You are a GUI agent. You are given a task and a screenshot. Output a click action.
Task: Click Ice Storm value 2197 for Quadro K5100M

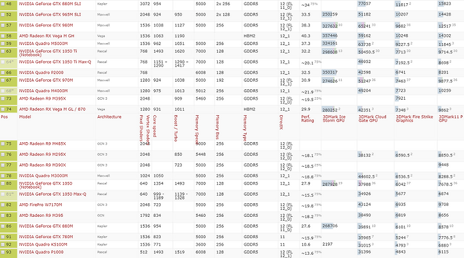[x=327, y=244]
